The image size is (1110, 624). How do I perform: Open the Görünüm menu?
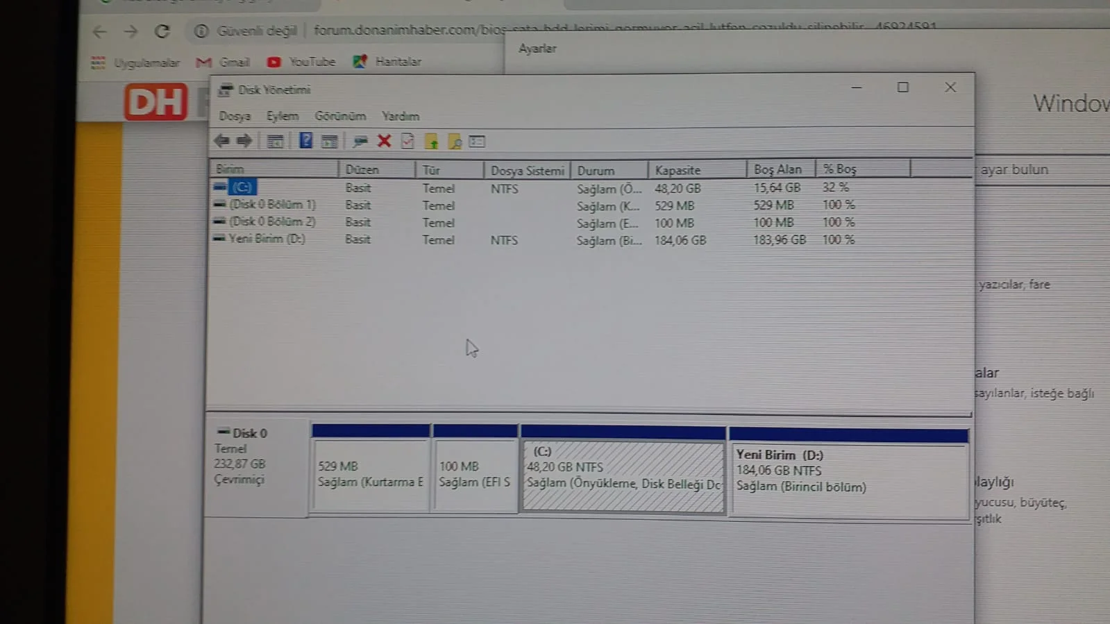coord(340,116)
